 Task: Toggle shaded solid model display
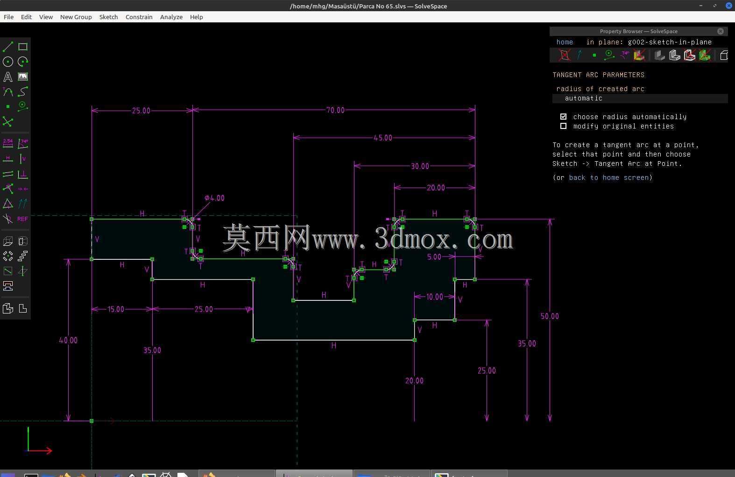click(659, 55)
